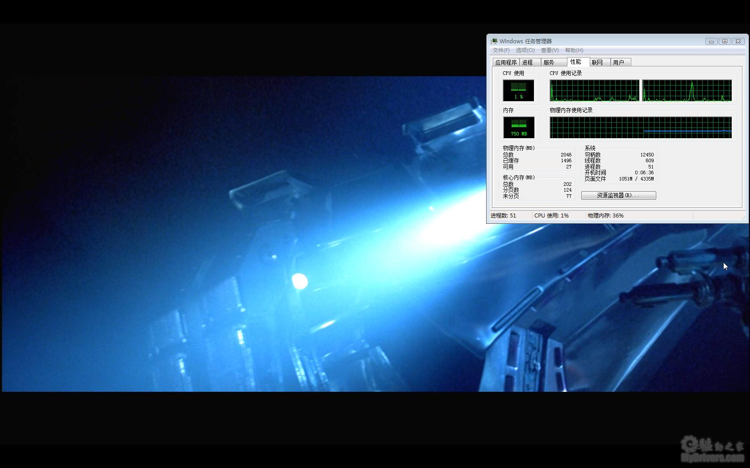The image size is (750, 468).
Task: Select the 性能 tab
Action: (x=578, y=62)
